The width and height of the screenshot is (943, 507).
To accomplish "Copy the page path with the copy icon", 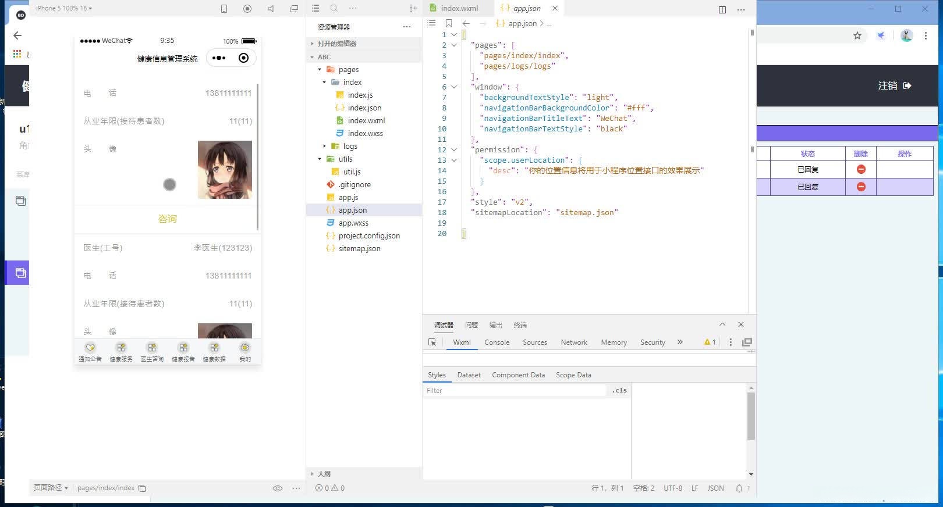I will coord(142,488).
